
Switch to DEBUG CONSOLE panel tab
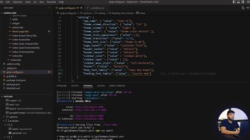(117, 86)
